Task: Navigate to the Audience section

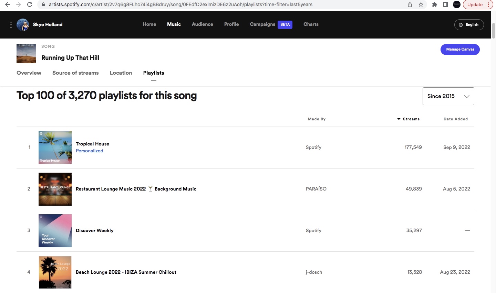Action: pos(202,24)
